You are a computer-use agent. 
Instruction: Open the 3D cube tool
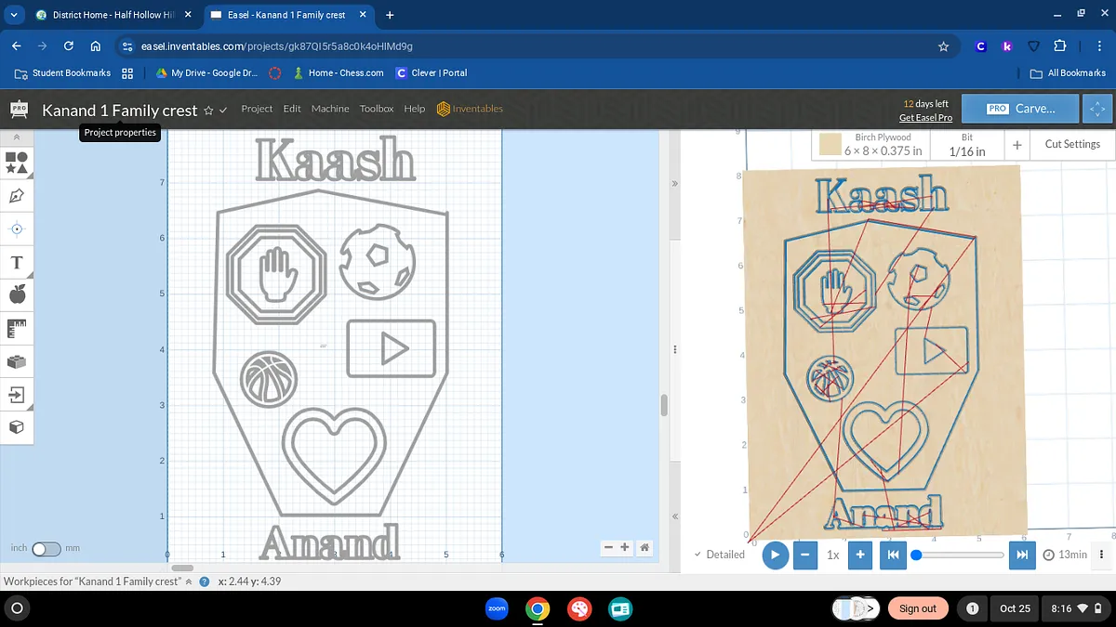click(17, 426)
